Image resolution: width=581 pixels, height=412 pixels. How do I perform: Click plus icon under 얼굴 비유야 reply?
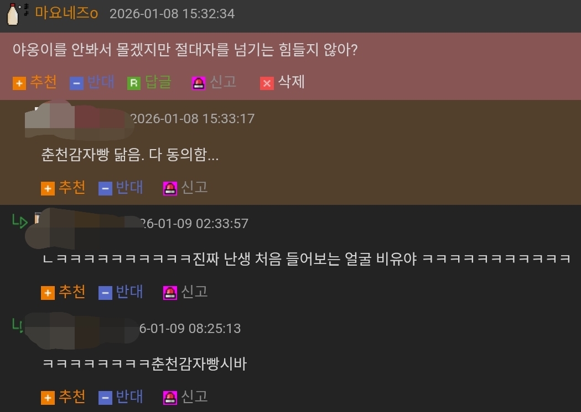(x=48, y=293)
